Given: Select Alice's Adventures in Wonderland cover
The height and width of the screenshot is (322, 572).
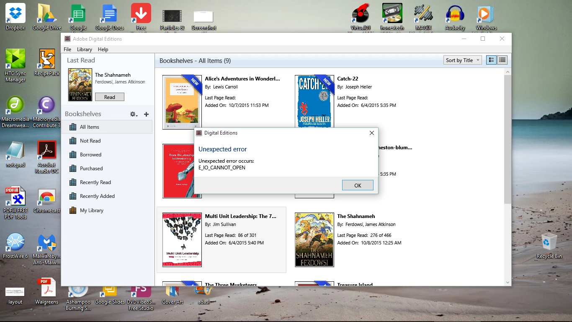Looking at the screenshot, I should click(x=182, y=102).
